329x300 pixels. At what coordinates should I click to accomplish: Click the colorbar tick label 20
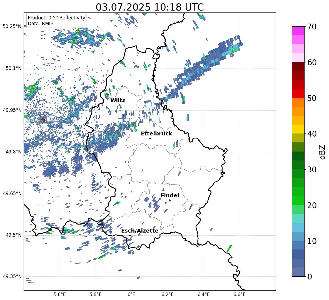click(312, 205)
